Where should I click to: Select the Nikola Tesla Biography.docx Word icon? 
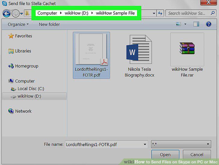139,49
